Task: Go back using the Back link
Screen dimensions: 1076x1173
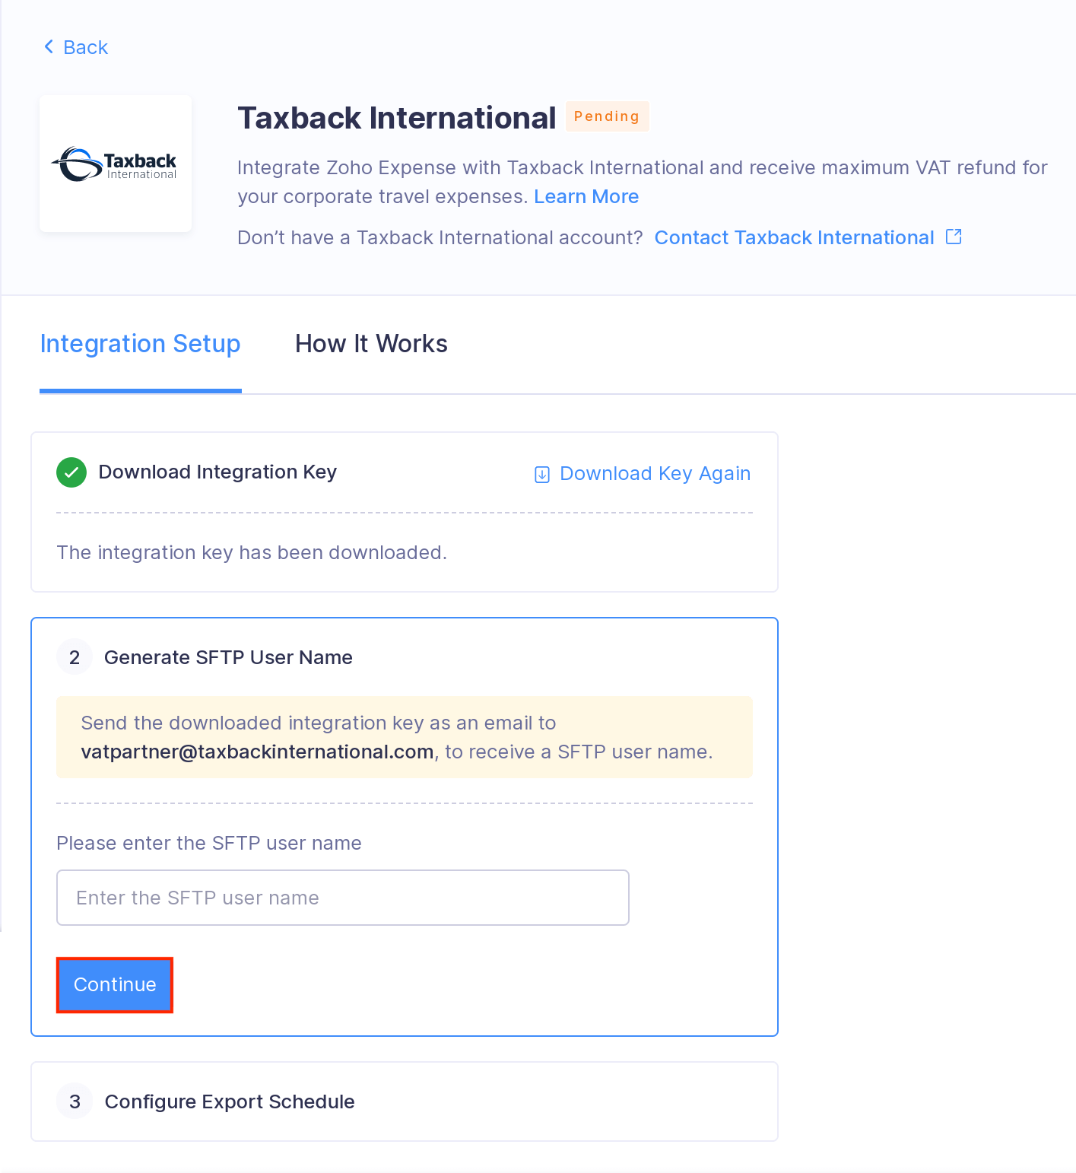Action: [85, 47]
